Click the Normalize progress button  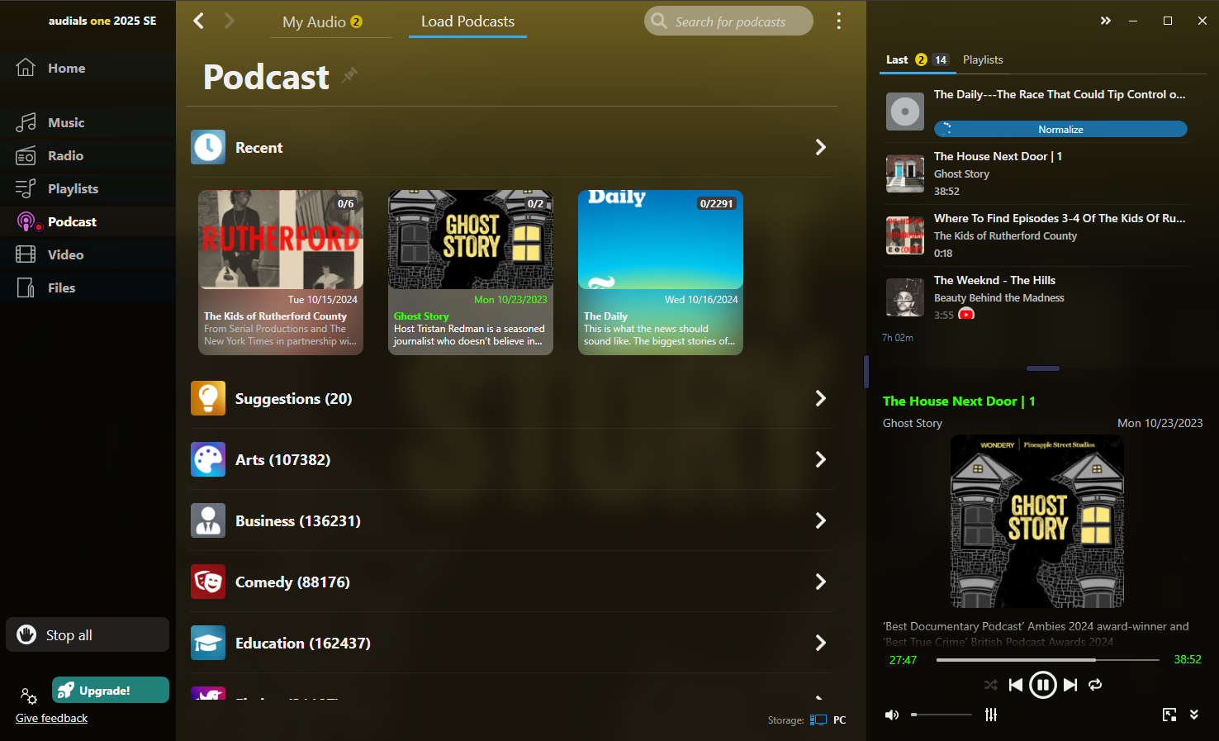pos(1060,129)
